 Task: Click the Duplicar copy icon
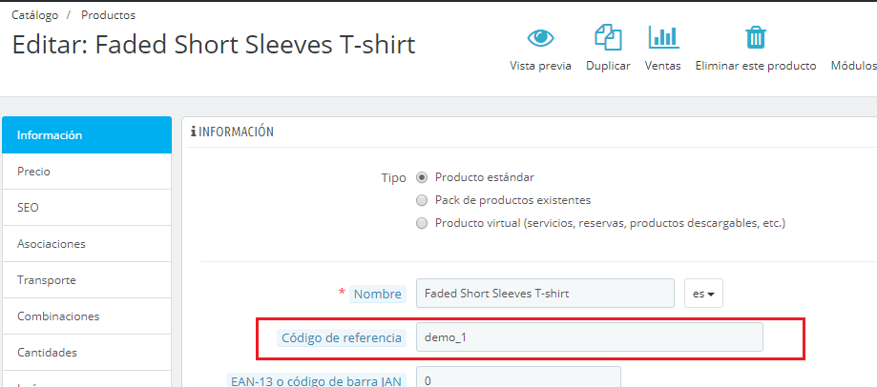pos(608,38)
